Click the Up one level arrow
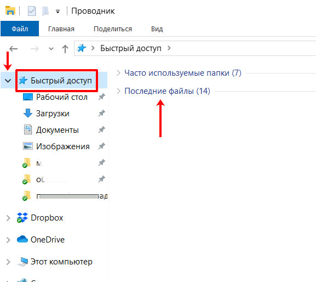The image size is (316, 282). tap(65, 49)
